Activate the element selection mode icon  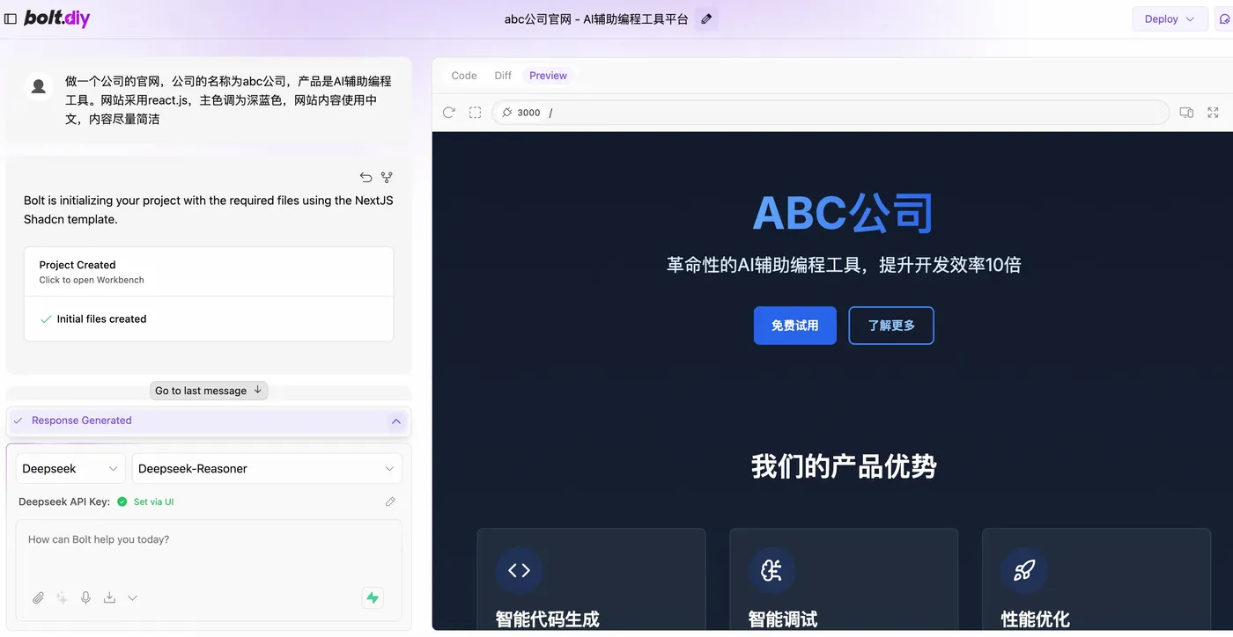476,113
